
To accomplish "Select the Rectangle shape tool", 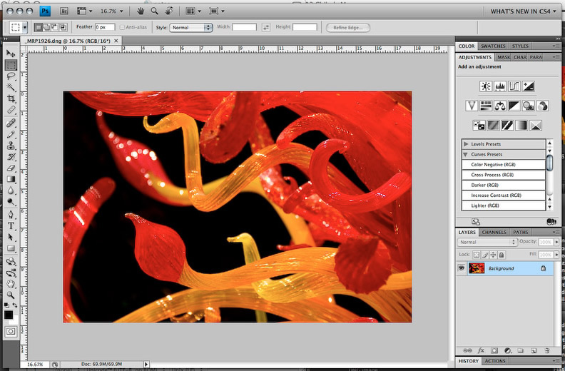I will 11,248.
